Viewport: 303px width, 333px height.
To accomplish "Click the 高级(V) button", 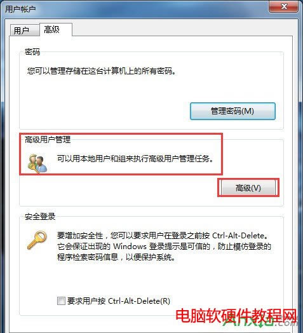I will [x=248, y=187].
